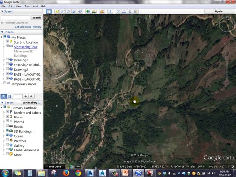
Task: Collapse the Primary Database node
Action: pyautogui.click(x=1, y=108)
